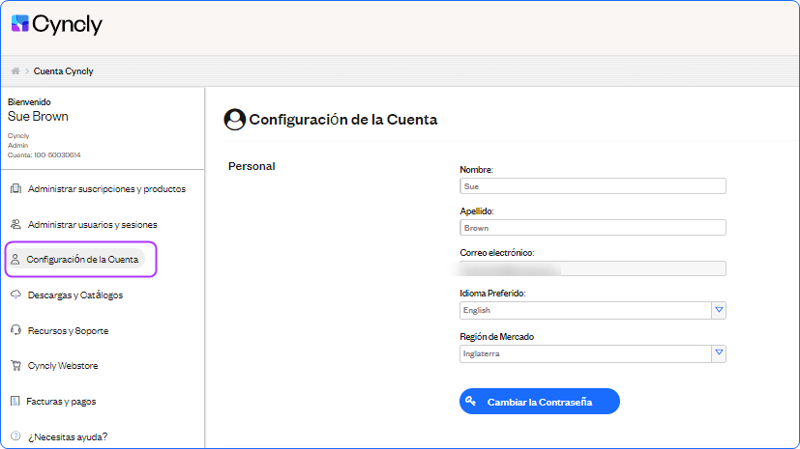800x449 pixels.
Task: Click the users and sessions sidebar icon
Action: [15, 224]
